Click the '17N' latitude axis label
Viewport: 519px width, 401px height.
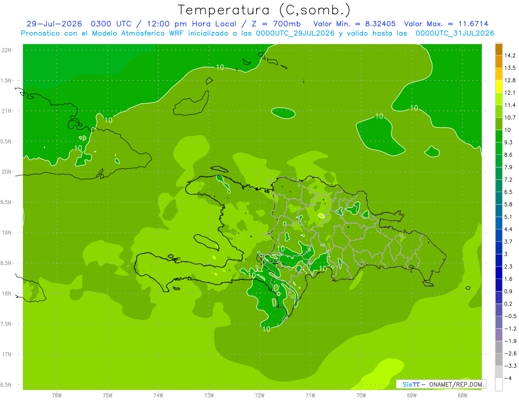(x=7, y=355)
